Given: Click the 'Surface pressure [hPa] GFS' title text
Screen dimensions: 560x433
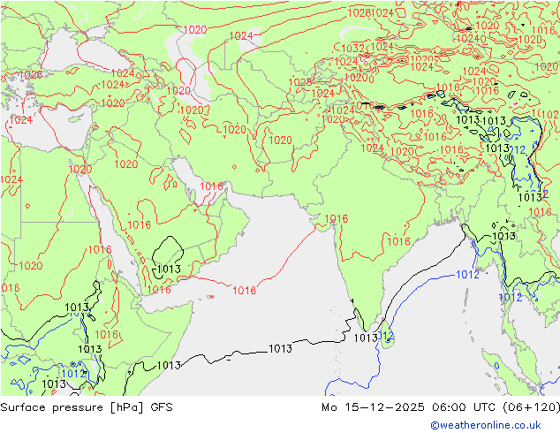Looking at the screenshot, I should [87, 407].
